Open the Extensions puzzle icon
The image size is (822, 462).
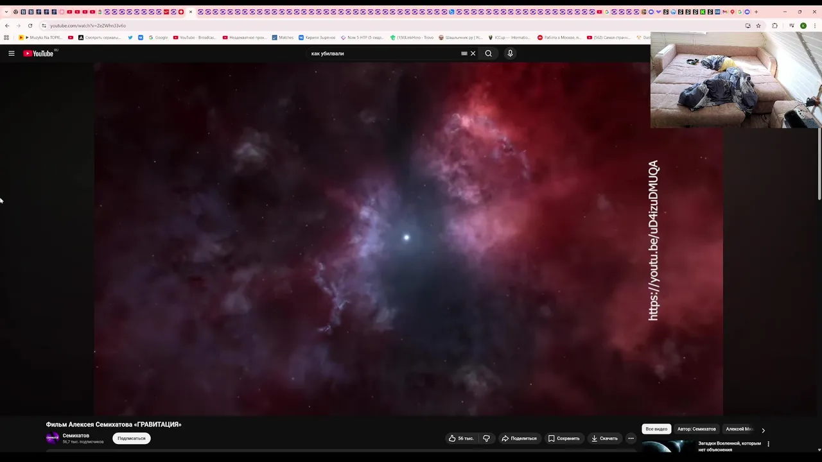click(x=774, y=26)
